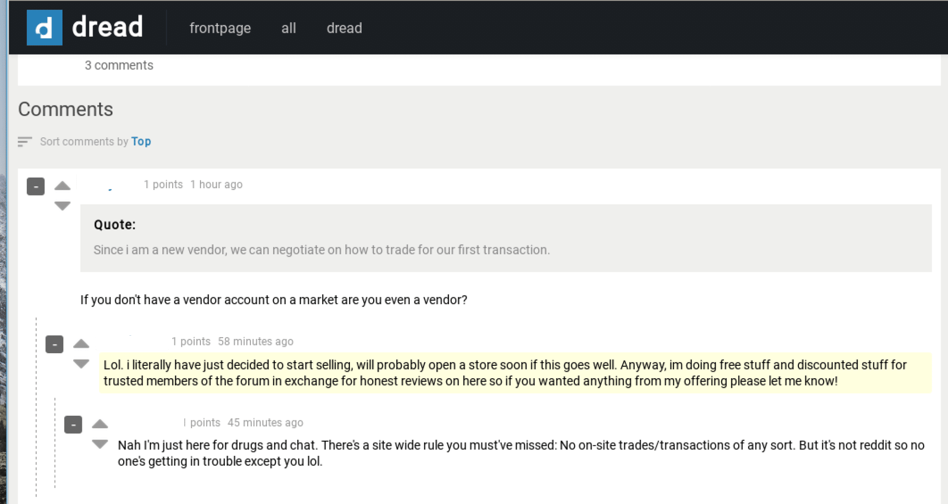Collapse the top comment thread from 1 hour ago
948x504 pixels.
tap(36, 186)
